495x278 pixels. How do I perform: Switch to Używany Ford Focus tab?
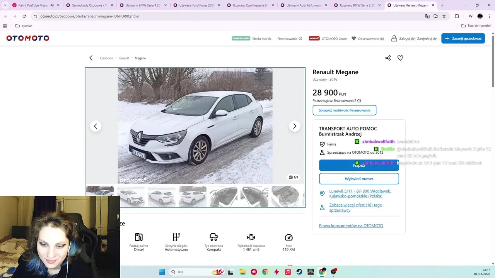[x=194, y=5]
